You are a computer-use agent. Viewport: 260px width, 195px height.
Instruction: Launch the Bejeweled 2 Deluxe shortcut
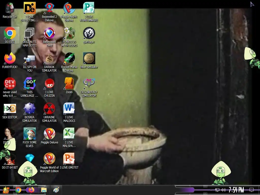[50, 12]
